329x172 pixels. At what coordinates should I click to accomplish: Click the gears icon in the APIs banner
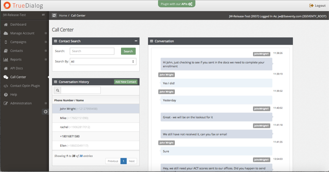pyautogui.click(x=190, y=4)
